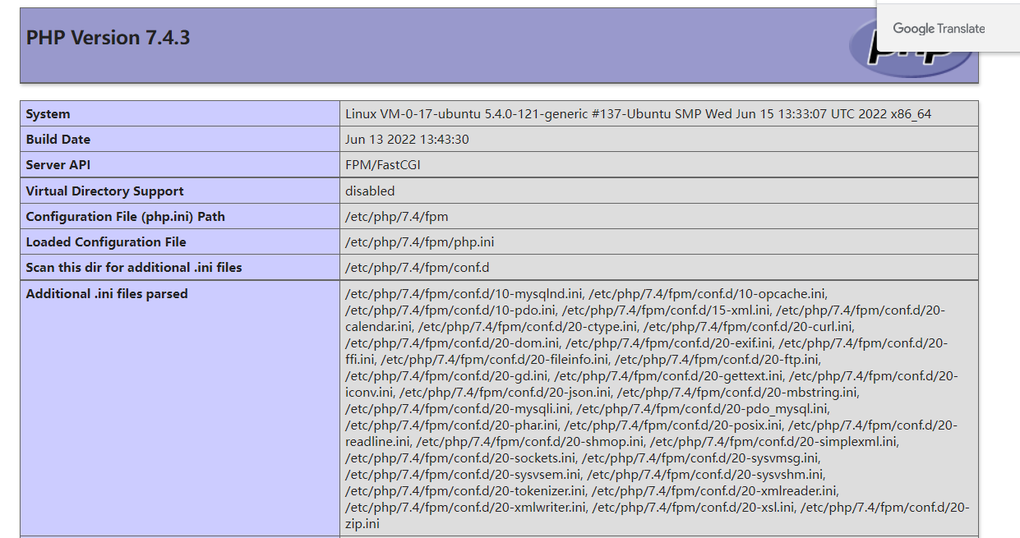Click the 20-xmlwriter.ini path
Image resolution: width=1020 pixels, height=538 pixels.
(x=464, y=508)
